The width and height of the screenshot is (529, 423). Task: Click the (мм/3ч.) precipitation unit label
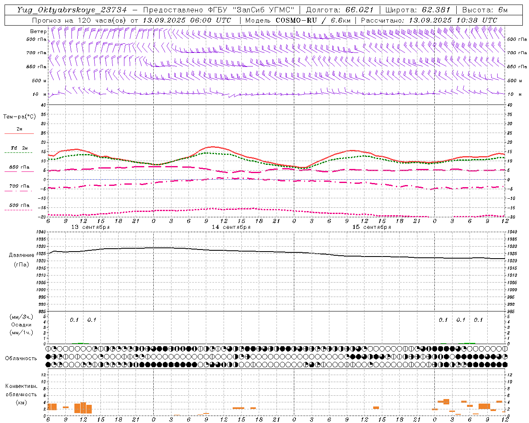[21, 317]
